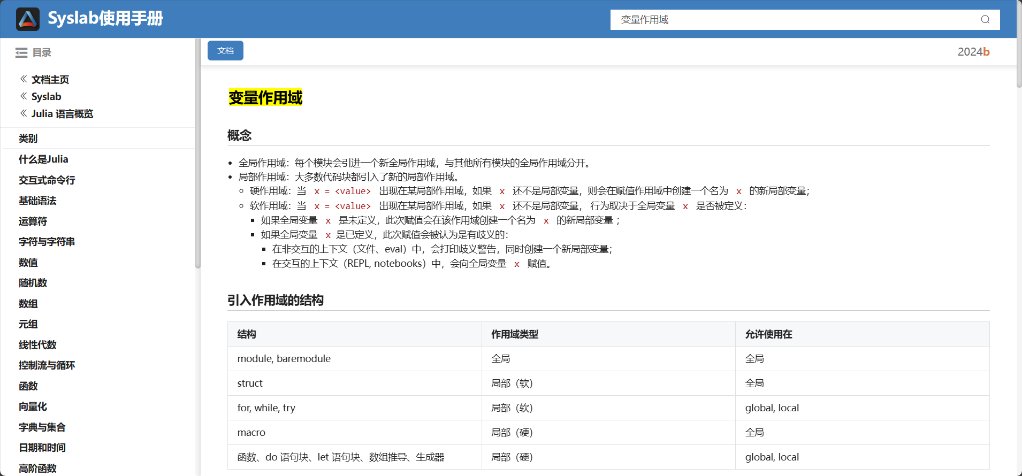
Task: Click the Syslab logo icon
Action: pos(28,19)
